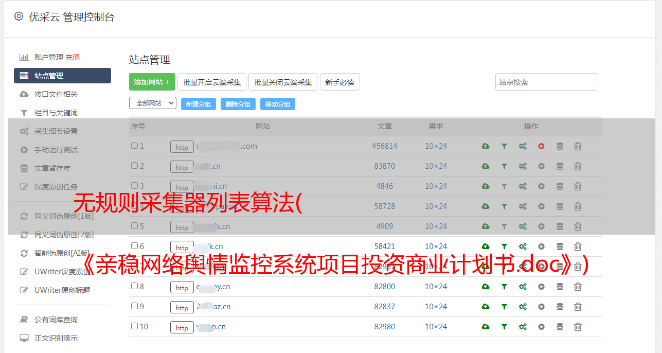This screenshot has width=662, height=353.
Task: Tick the checkbox for site 10
Action: tap(134, 326)
